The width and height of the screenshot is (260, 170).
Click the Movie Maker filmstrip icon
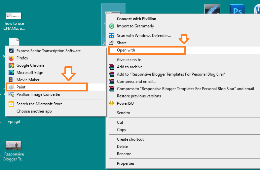tap(11, 80)
